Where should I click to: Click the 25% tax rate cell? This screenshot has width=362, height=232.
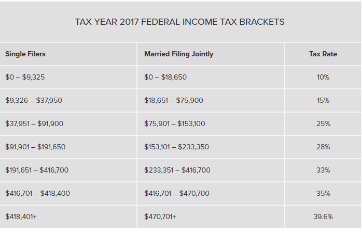pos(323,123)
